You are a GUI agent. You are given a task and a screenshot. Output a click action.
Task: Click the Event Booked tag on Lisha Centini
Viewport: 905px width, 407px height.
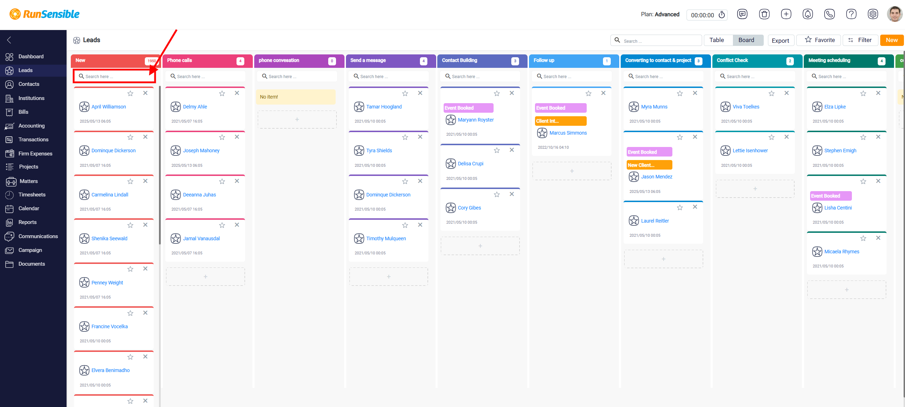point(831,196)
